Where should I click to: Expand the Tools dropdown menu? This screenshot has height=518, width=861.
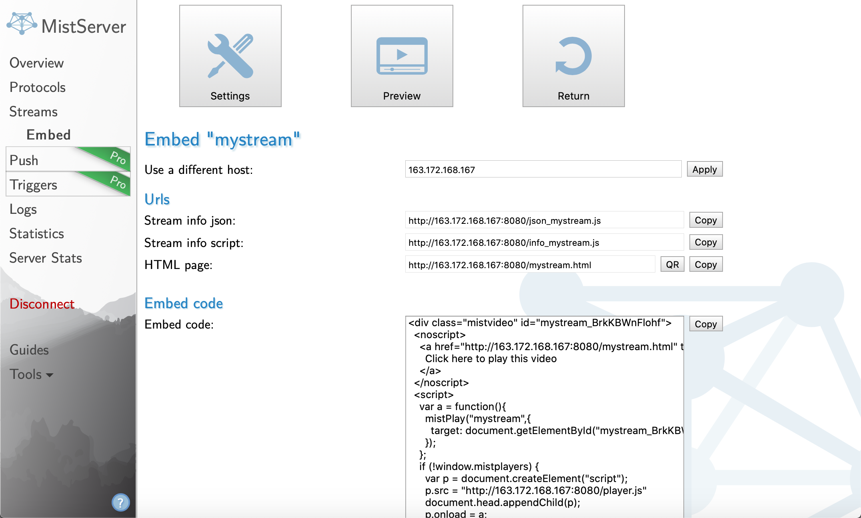pyautogui.click(x=31, y=375)
